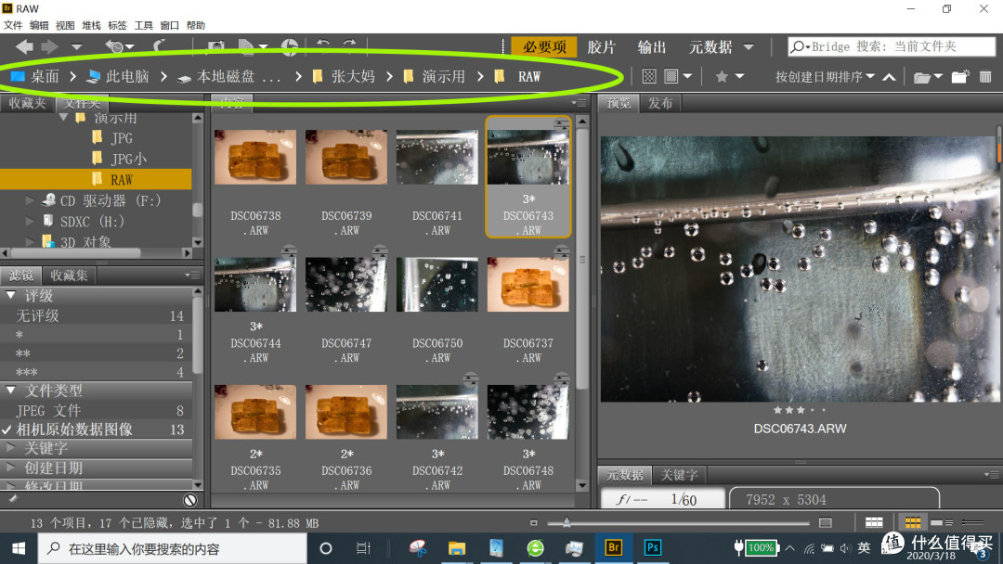Switch to the 输出 workspace
The height and width of the screenshot is (564, 1003).
(652, 46)
